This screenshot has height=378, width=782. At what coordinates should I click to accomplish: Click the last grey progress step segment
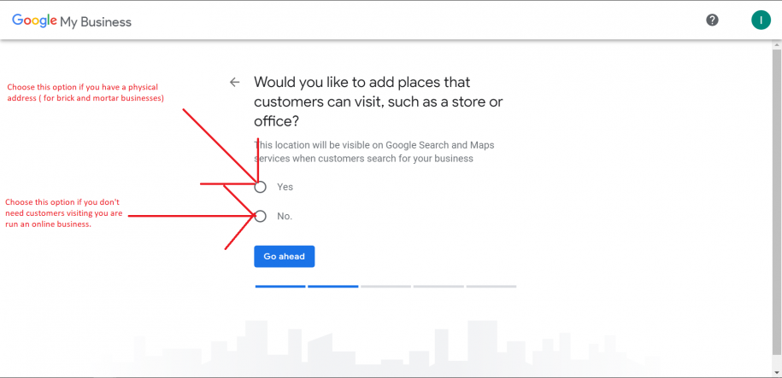pyautogui.click(x=491, y=287)
